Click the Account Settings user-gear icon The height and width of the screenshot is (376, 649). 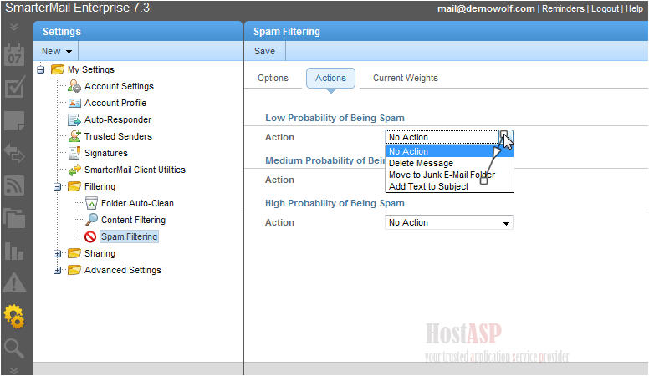click(x=74, y=86)
